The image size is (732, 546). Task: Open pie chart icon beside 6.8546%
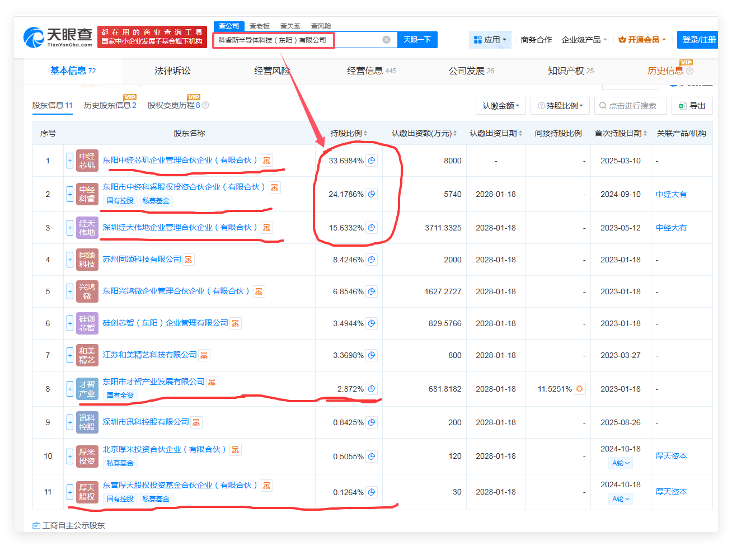(372, 291)
